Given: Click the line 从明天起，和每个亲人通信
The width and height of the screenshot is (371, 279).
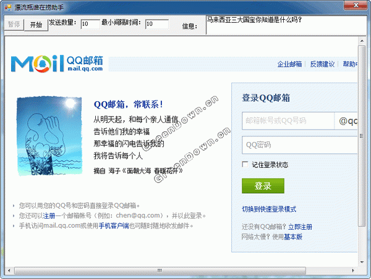Looking at the screenshot, I should pyautogui.click(x=135, y=120).
